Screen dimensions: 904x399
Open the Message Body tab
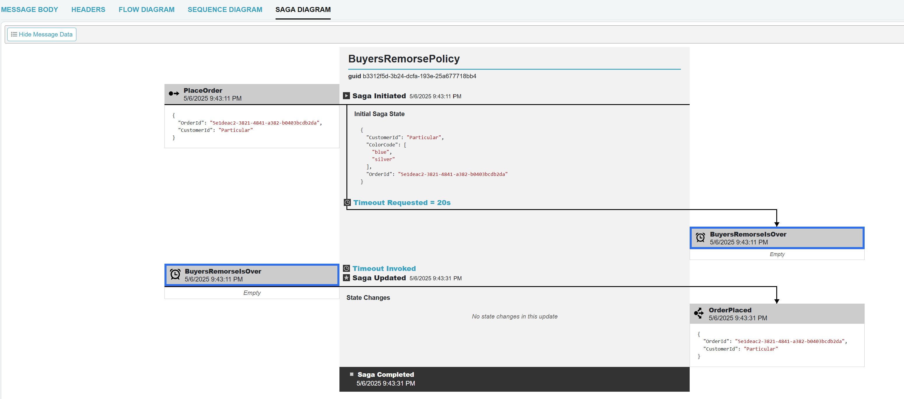coord(29,9)
